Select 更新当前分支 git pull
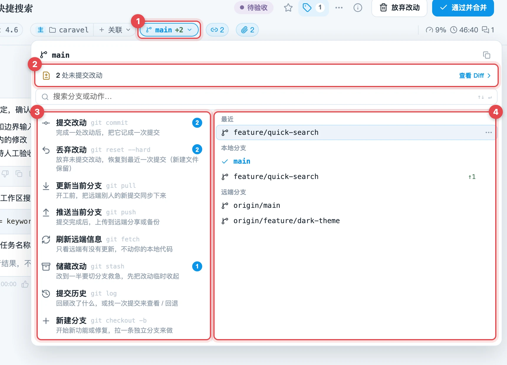 123,190
